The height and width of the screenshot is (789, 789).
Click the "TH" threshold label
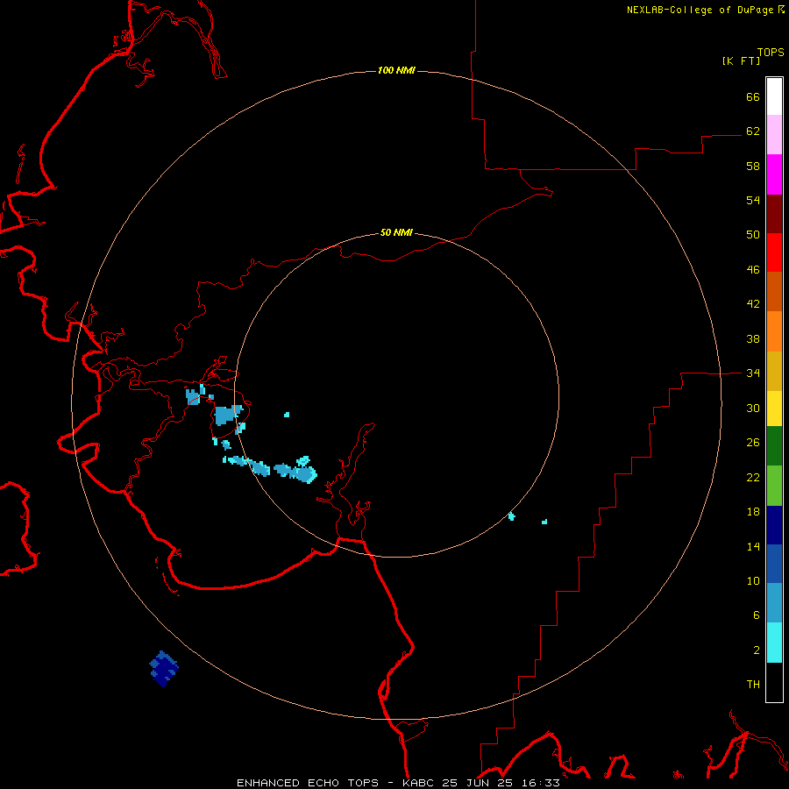753,685
